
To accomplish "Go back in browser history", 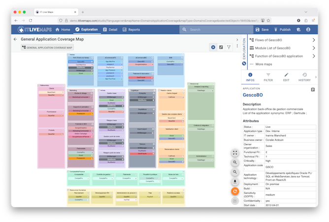I will click(x=16, y=20).
